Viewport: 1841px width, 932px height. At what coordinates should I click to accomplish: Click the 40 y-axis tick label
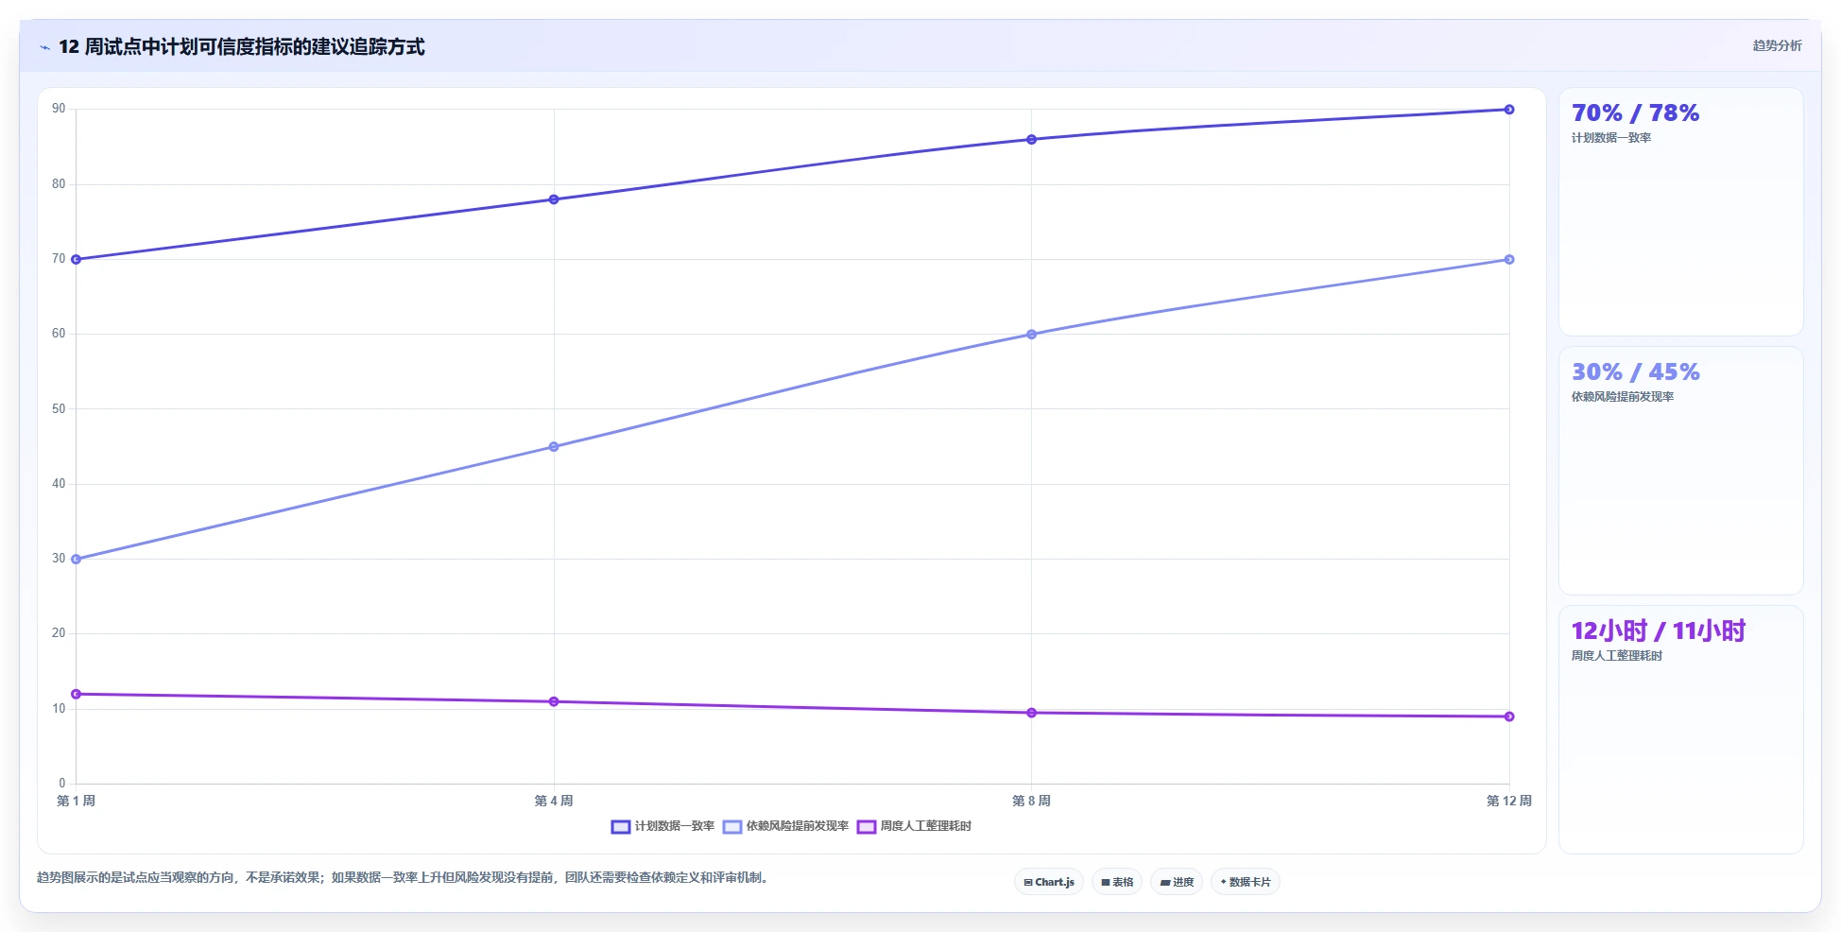click(x=59, y=484)
